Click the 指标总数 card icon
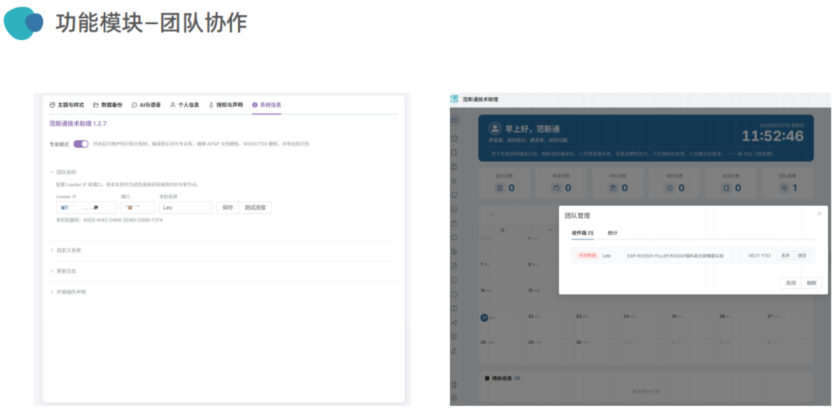The width and height of the screenshot is (839, 414). 670,188
